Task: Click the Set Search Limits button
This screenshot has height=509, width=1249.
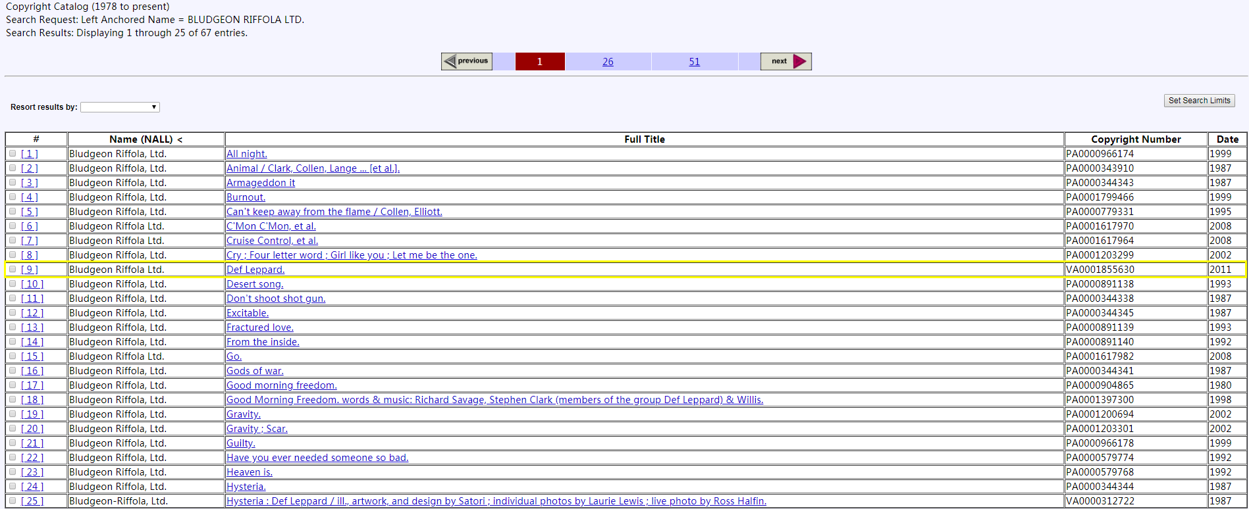Action: (x=1199, y=101)
